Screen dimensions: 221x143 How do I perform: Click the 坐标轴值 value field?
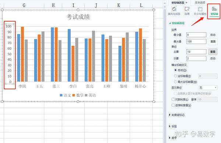click(x=208, y=76)
